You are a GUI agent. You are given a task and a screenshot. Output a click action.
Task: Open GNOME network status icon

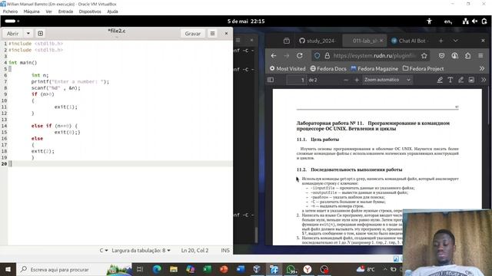click(466, 21)
